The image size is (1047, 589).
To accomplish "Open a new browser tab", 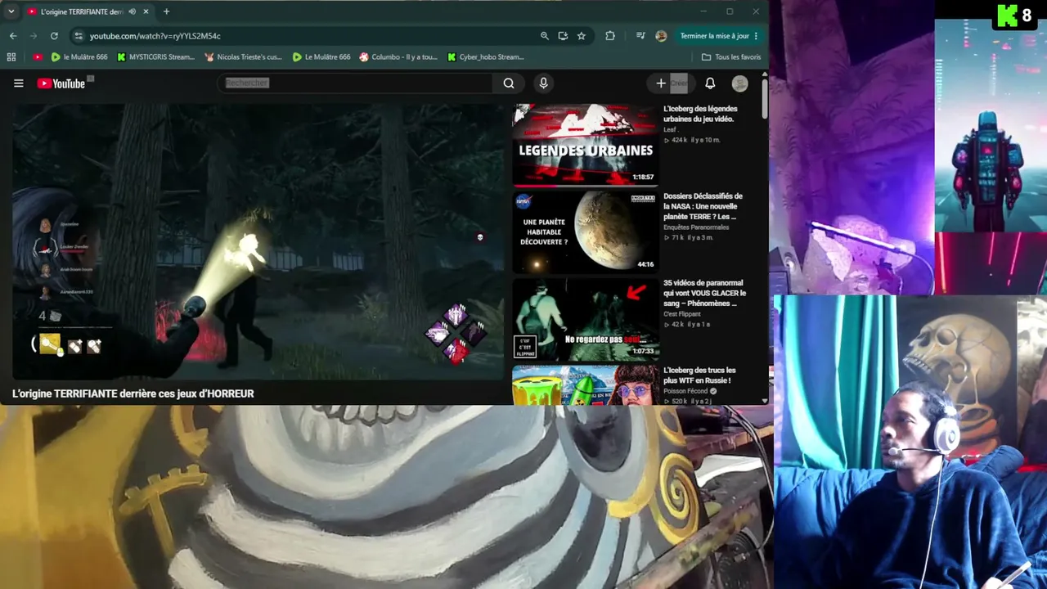I will pyautogui.click(x=166, y=11).
